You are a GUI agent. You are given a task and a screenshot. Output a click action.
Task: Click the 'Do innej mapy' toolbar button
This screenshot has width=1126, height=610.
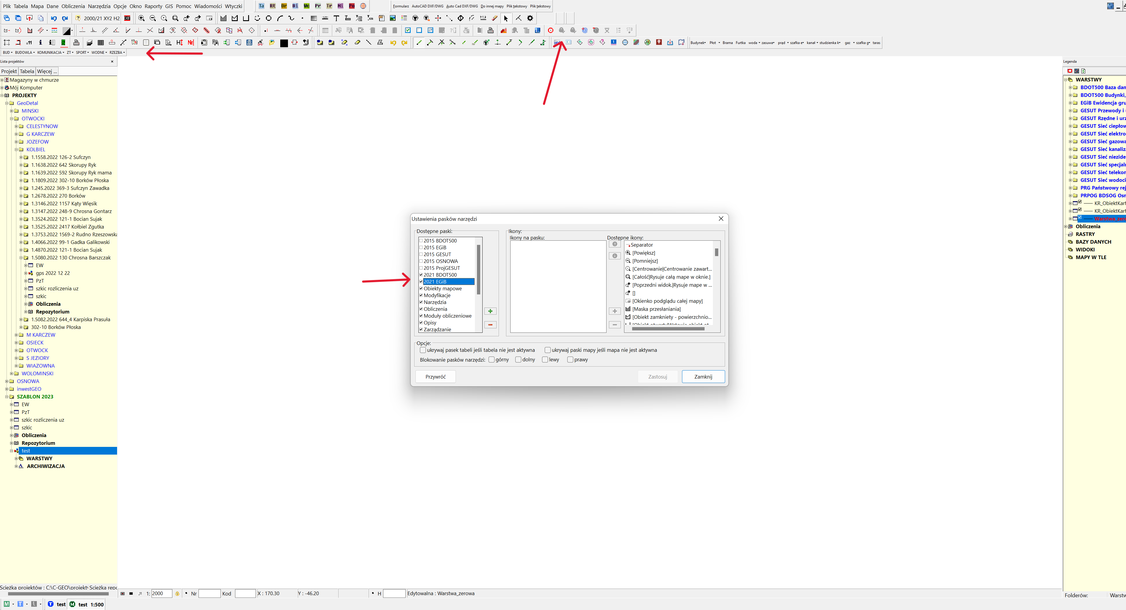(492, 6)
